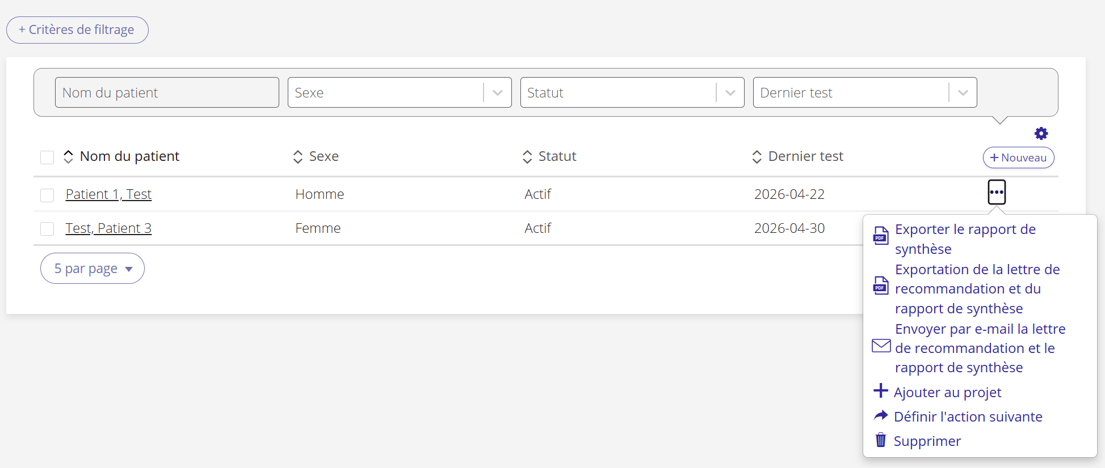Click the 2026-04-22 date cell
This screenshot has width=1105, height=468.
(789, 194)
